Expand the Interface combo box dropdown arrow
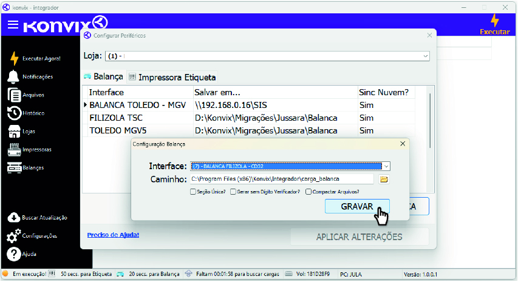This screenshot has height=282, width=518. (x=386, y=166)
